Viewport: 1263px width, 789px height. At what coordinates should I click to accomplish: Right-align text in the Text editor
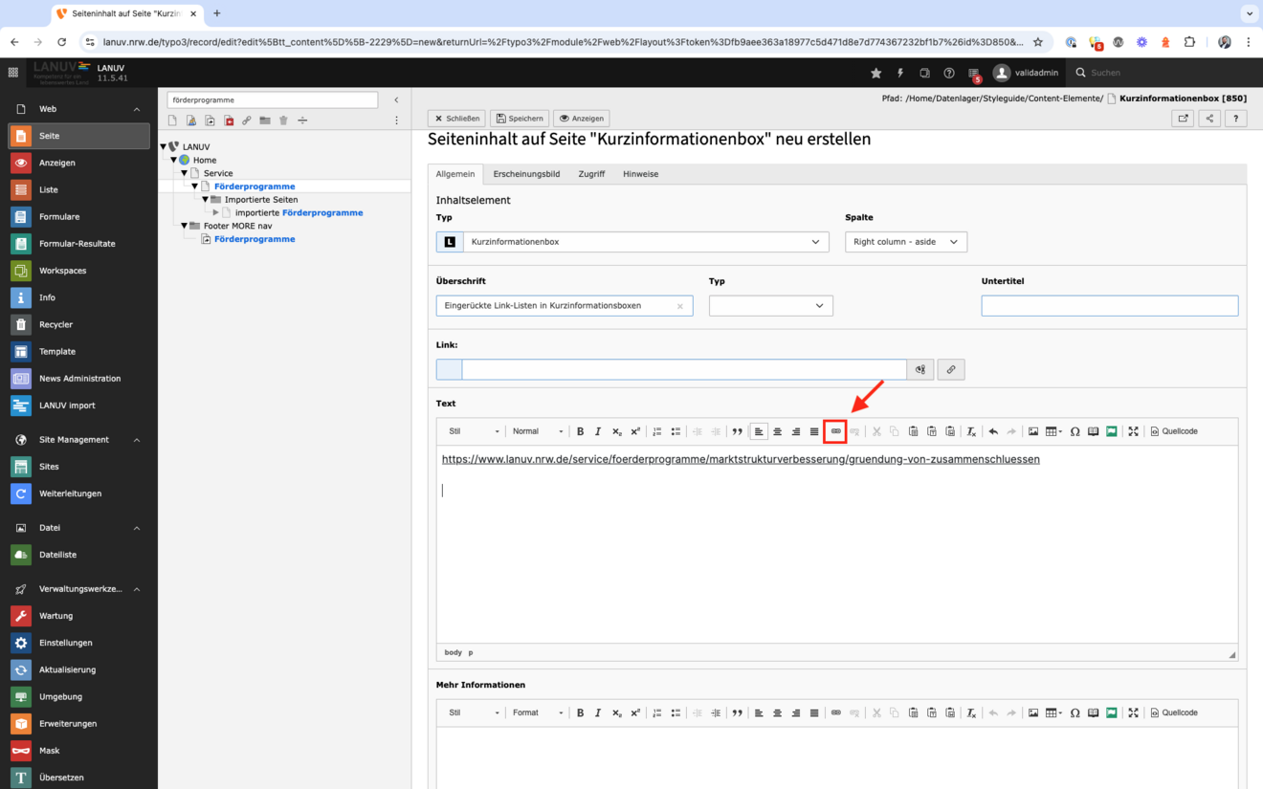click(795, 431)
